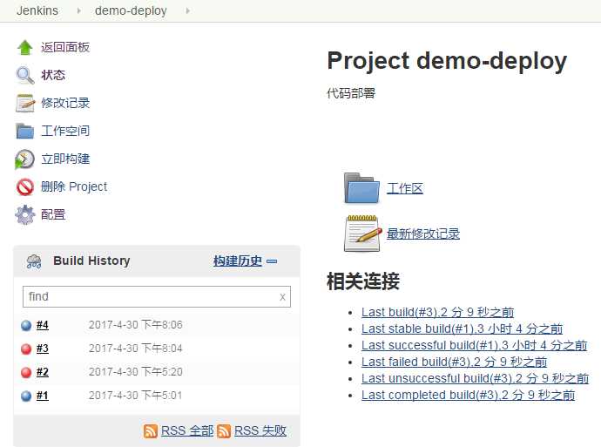Choose 删除 Project in the sidebar
Image resolution: width=601 pixels, height=447 pixels.
pyautogui.click(x=74, y=186)
